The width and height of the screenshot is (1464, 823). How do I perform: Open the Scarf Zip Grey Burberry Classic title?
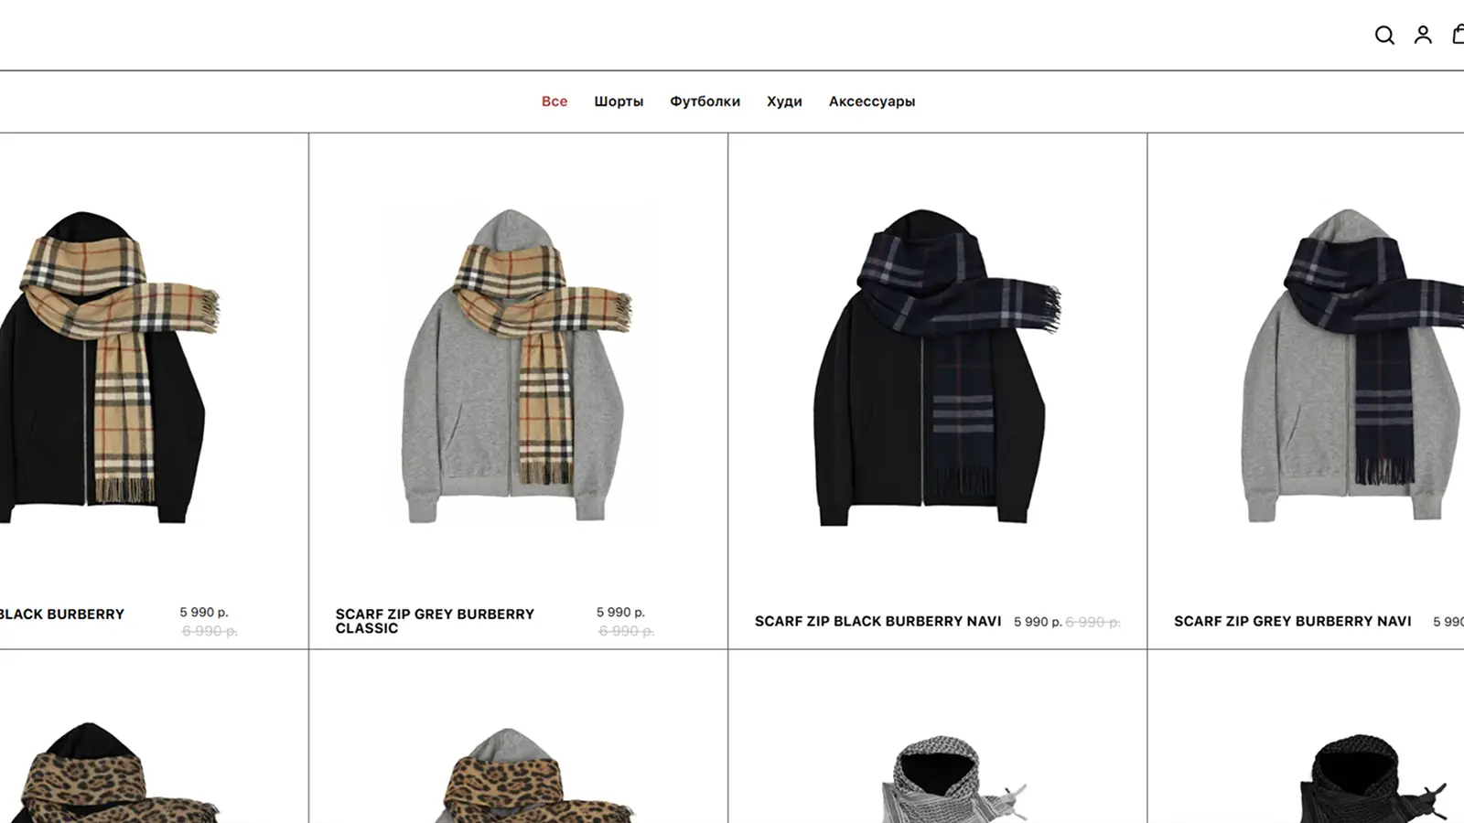pos(435,621)
